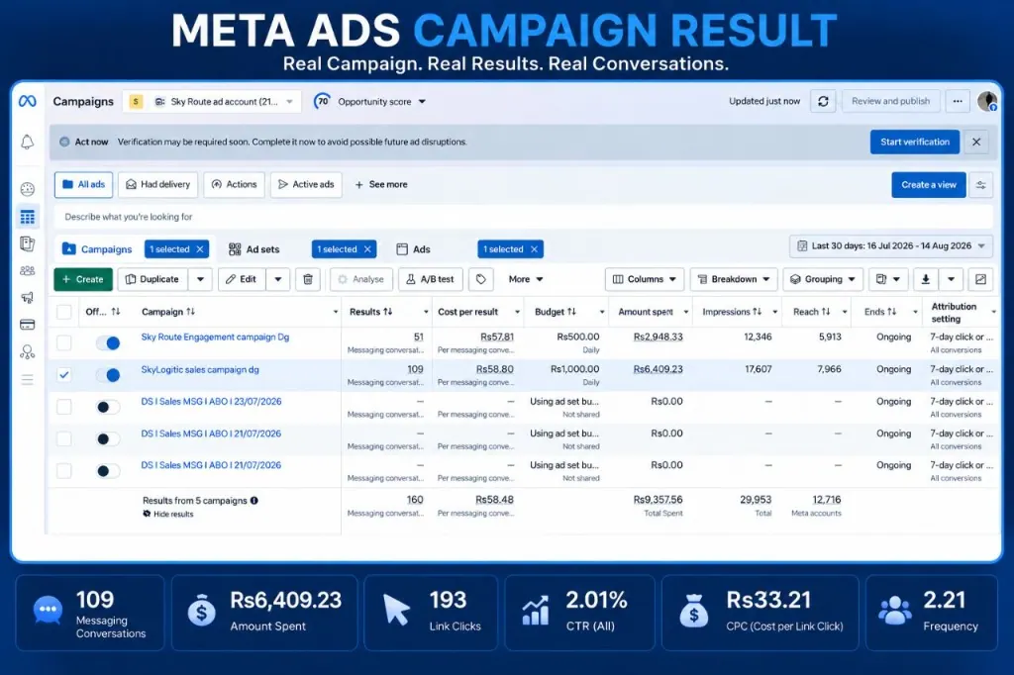Open the profile avatar menu

pos(987,102)
